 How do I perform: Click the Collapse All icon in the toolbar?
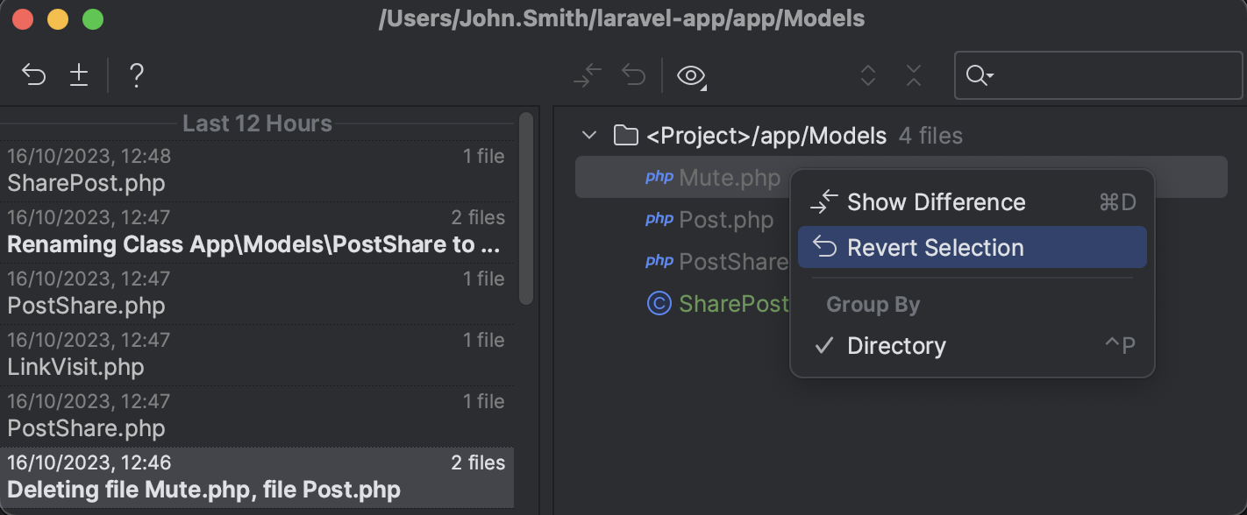point(913,75)
